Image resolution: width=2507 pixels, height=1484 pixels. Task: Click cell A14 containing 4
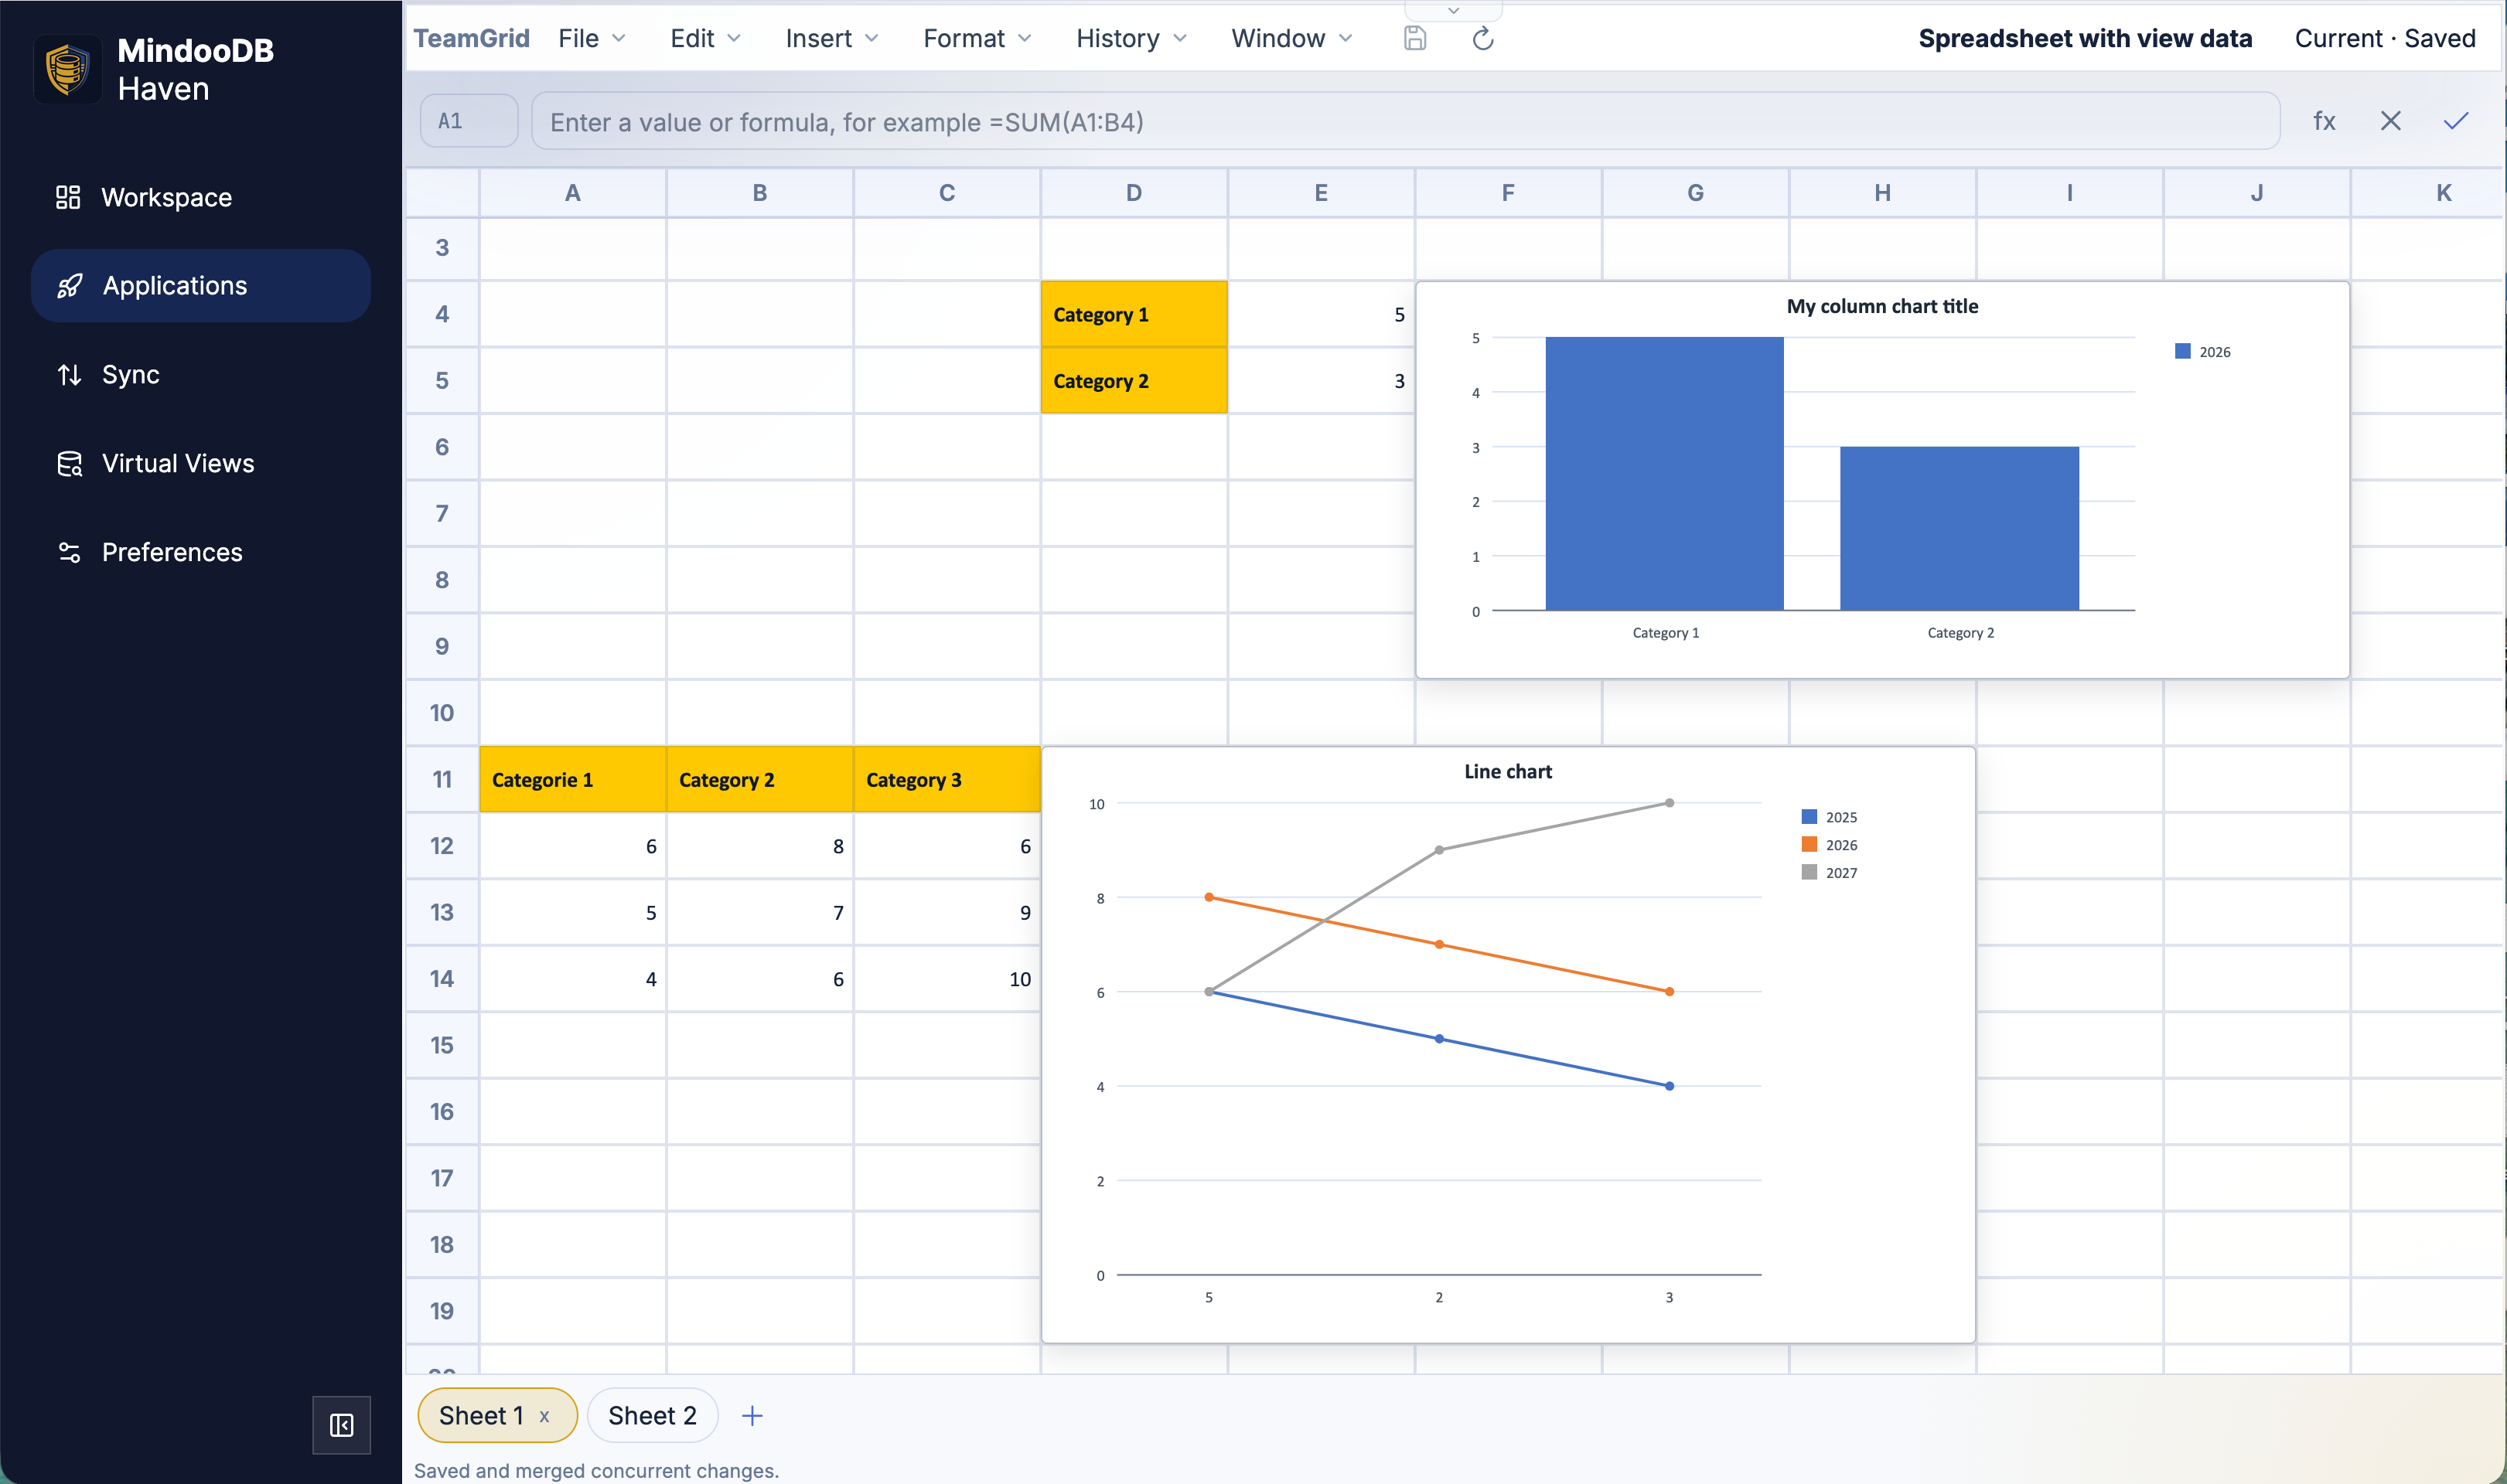pos(572,979)
